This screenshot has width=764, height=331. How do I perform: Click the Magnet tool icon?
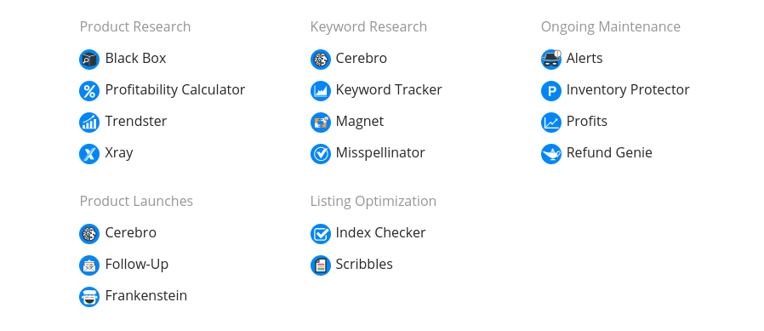320,123
